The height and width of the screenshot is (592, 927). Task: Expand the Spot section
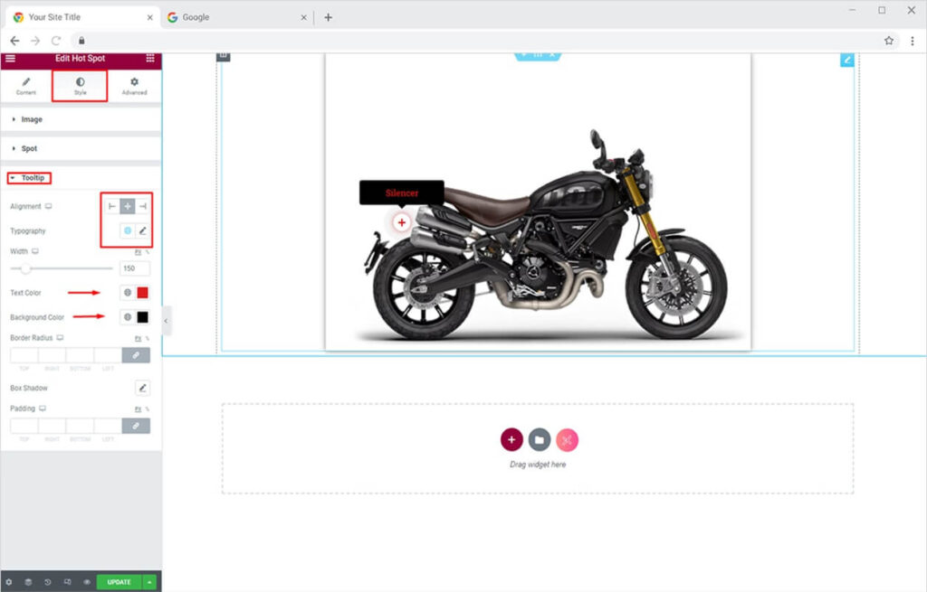[x=29, y=148]
